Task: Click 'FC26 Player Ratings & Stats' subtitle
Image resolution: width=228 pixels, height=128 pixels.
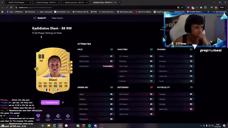Action: (x=47, y=33)
